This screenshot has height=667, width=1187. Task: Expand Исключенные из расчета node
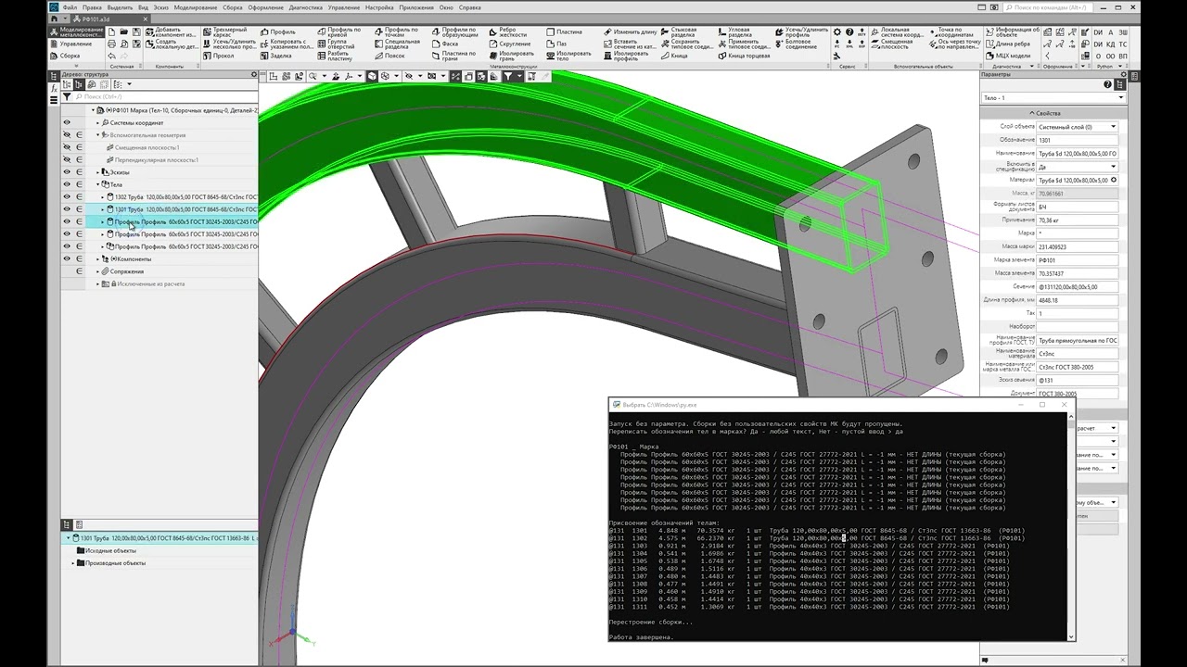point(98,283)
